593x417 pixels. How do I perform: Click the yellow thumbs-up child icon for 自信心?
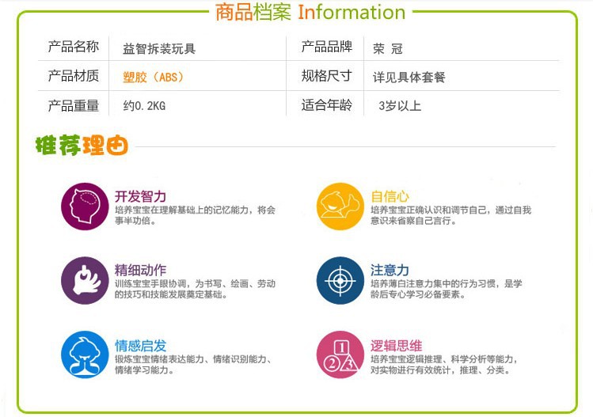click(340, 207)
